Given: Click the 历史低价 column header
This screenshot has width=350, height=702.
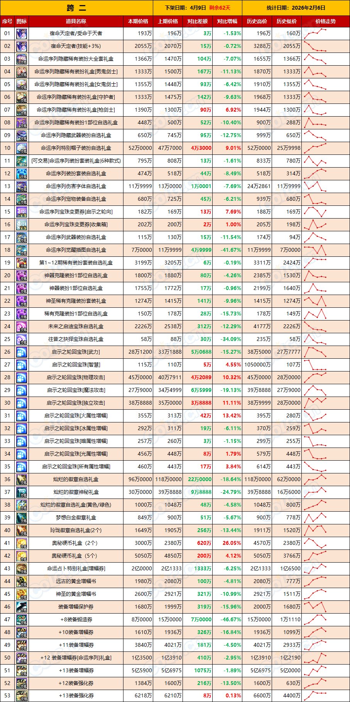Looking at the screenshot, I should 287,22.
